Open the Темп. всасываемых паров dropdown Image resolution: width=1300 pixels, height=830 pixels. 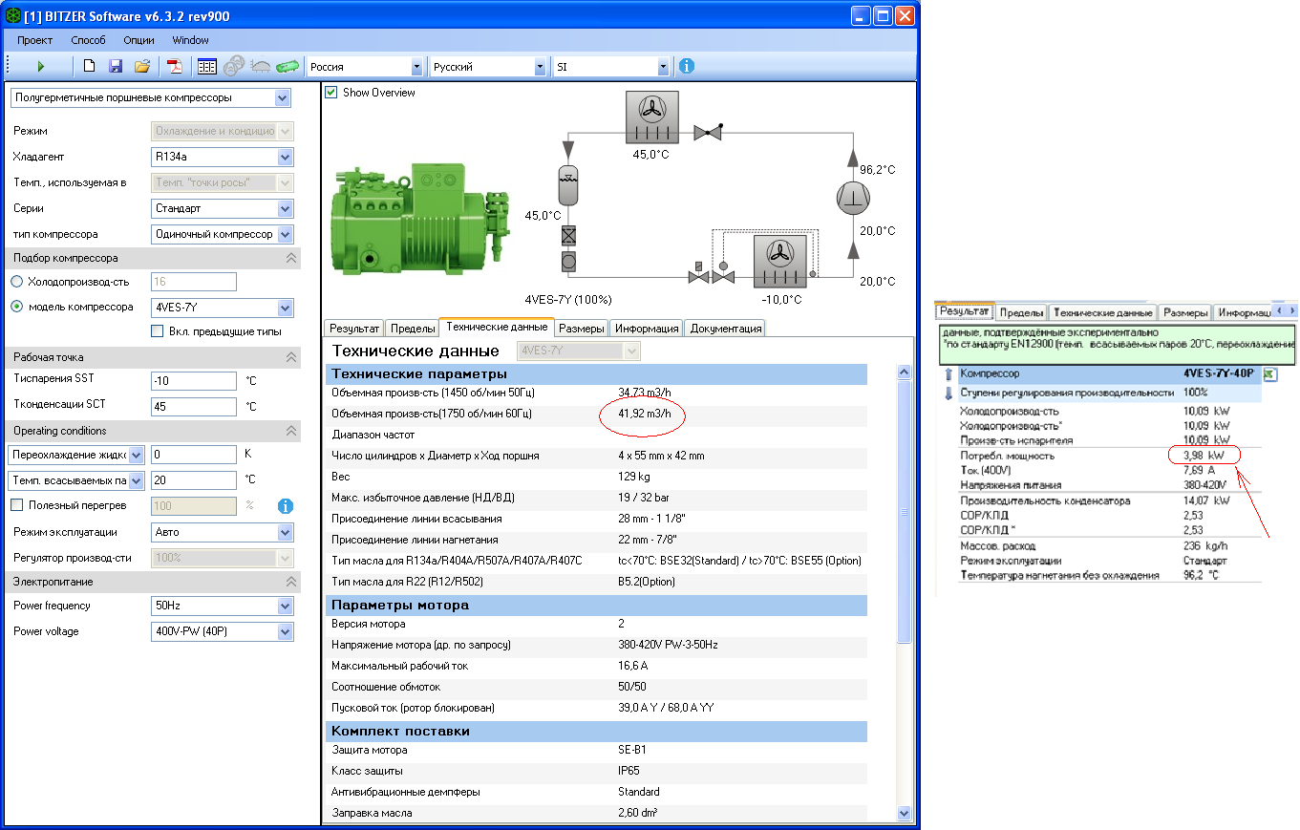[x=76, y=480]
